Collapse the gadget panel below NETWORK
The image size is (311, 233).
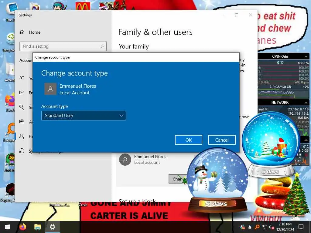(x=306, y=140)
